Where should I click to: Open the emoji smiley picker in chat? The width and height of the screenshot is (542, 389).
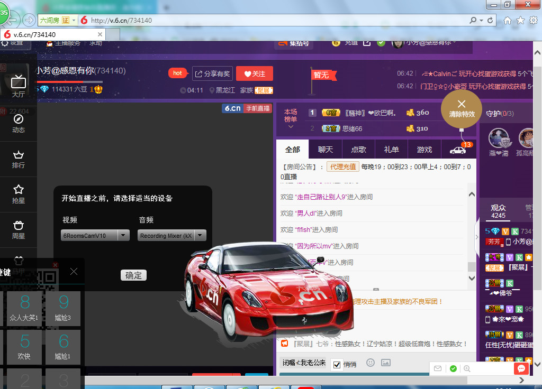(x=370, y=363)
